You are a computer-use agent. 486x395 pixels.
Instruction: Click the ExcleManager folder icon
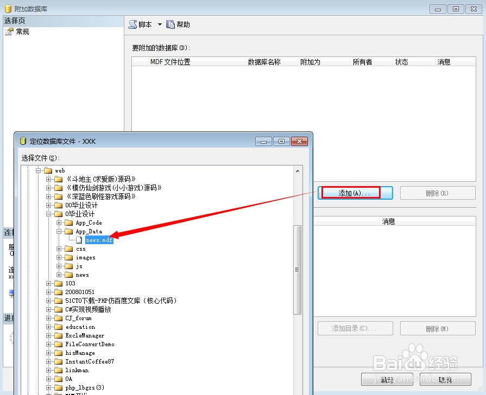point(58,335)
